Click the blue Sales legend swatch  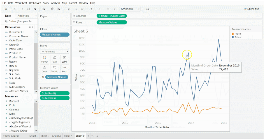tap(233, 37)
